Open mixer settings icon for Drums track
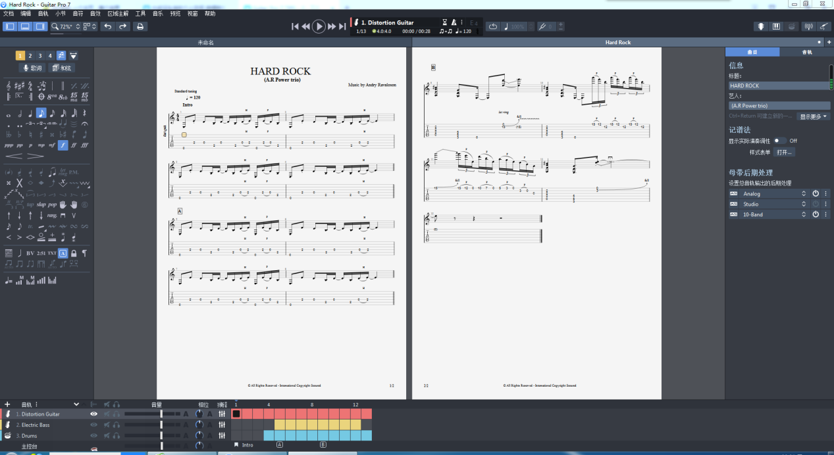The width and height of the screenshot is (834, 455). click(222, 435)
